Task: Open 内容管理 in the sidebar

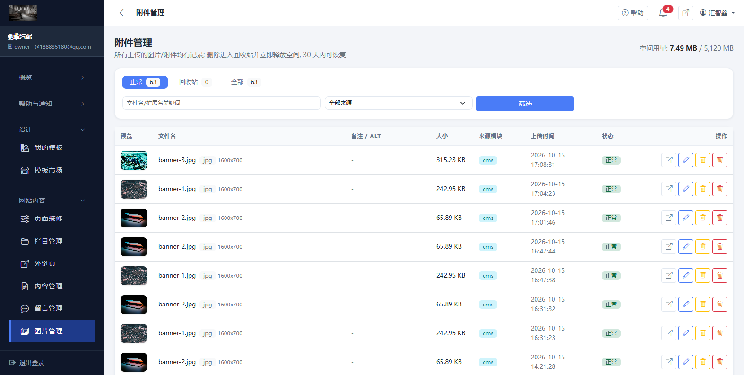Action: (x=52, y=286)
